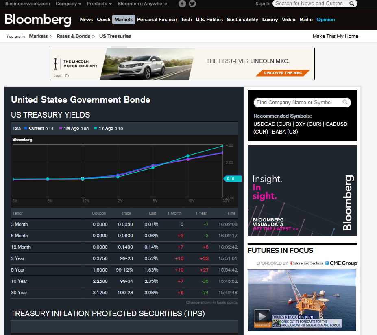Open the Bloomberg Anywhere link
Image resolution: width=377 pixels, height=335 pixels.
[142, 4]
